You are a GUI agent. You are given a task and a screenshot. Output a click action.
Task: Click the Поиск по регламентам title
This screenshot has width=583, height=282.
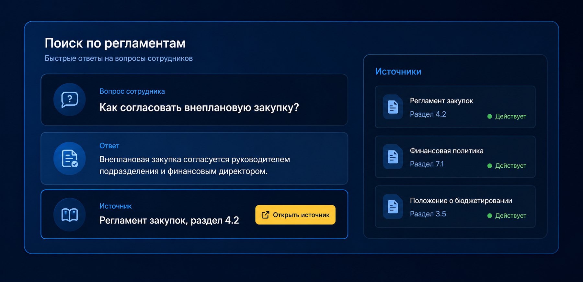coord(115,43)
